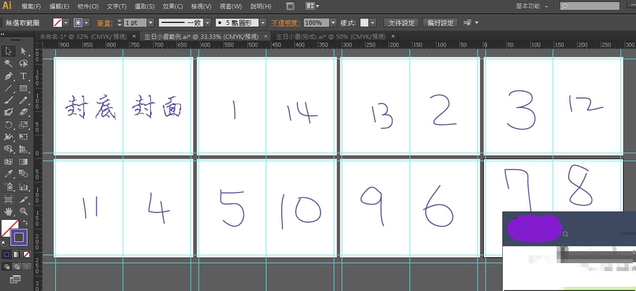
Task: Set paint mode to Color
Action: 6,254
